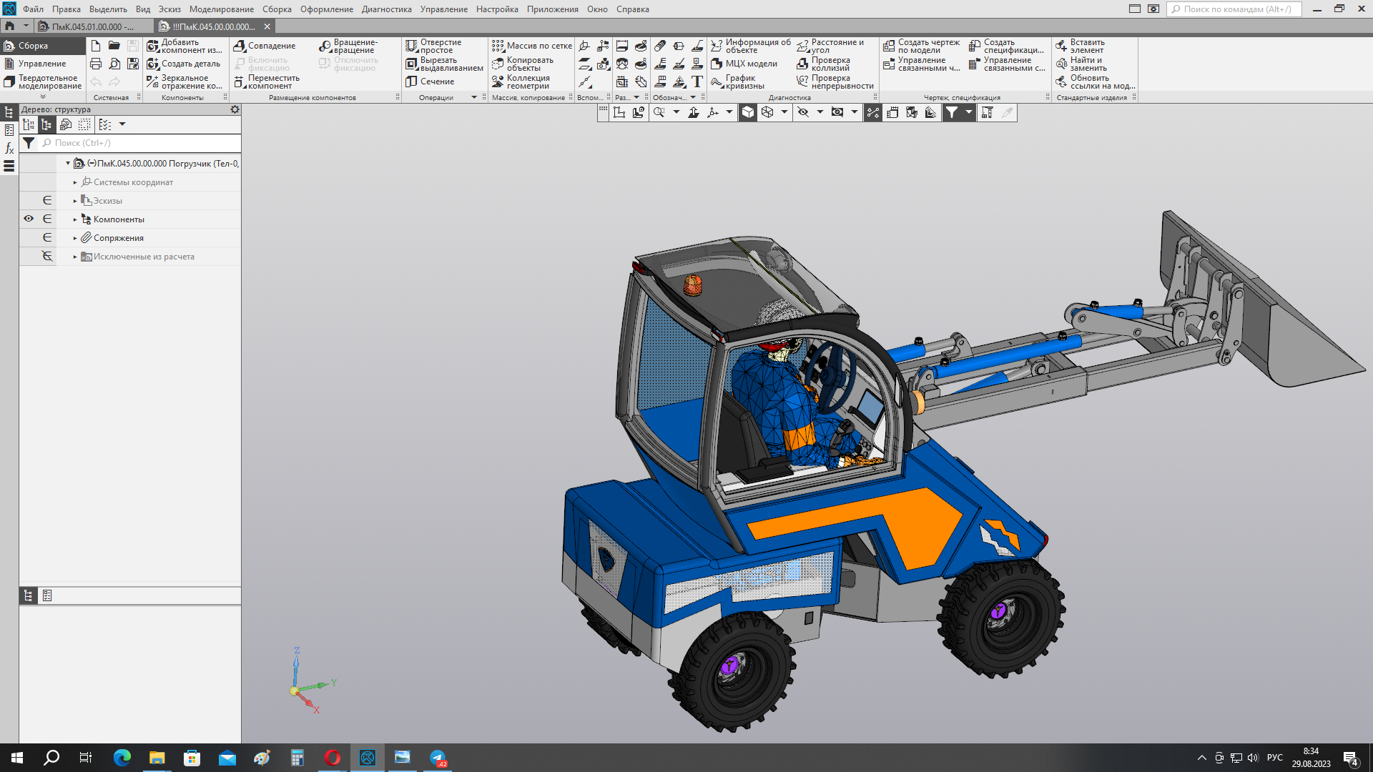
Task: Open tree panel settings gear
Action: [x=235, y=109]
